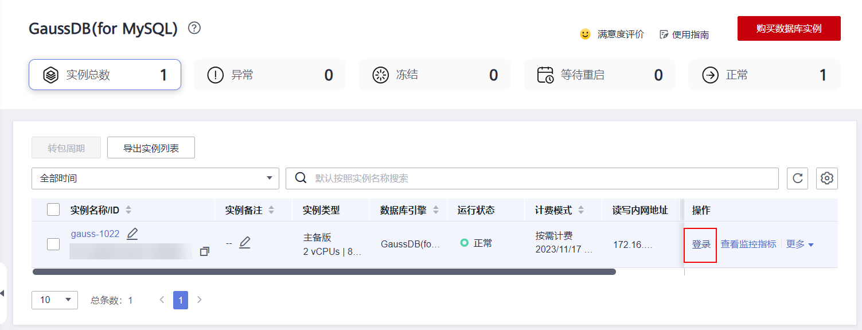Click the 导出实例列表 button
862x330 pixels.
pyautogui.click(x=151, y=148)
